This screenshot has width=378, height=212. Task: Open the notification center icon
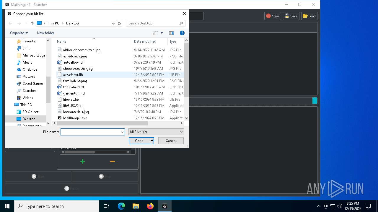tap(368, 206)
